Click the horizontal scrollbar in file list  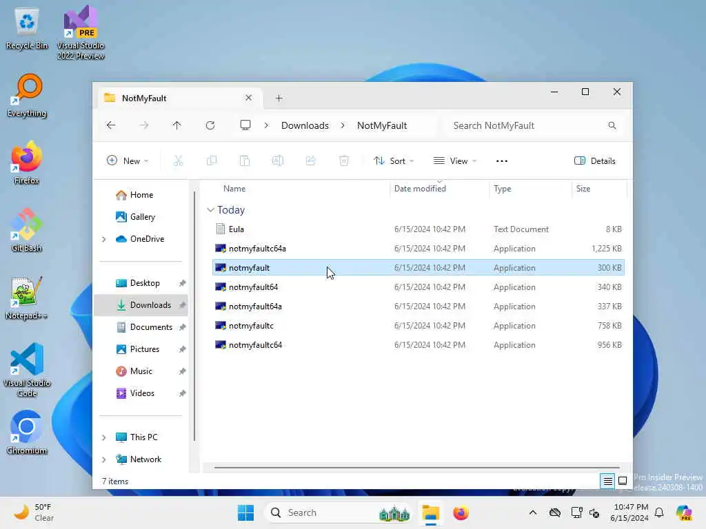point(416,468)
